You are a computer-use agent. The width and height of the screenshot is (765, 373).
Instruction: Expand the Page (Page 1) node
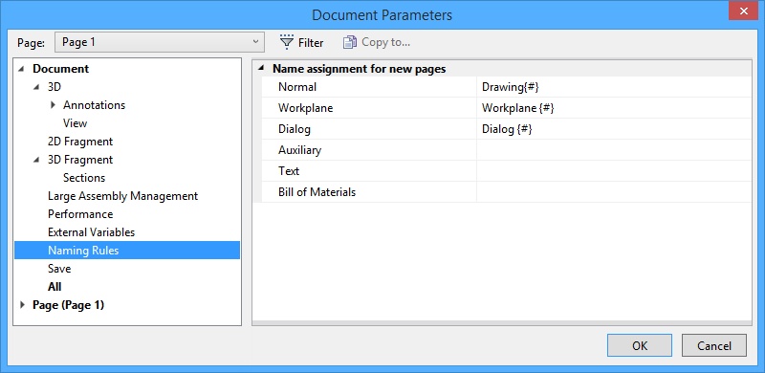click(22, 305)
